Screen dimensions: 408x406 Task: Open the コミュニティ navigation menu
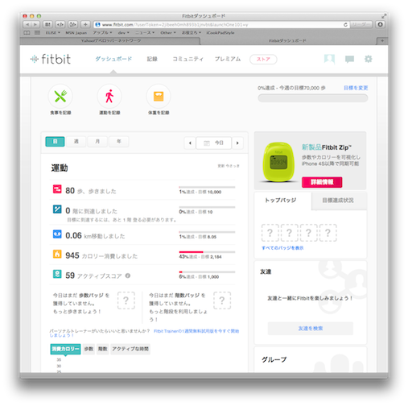point(188,59)
